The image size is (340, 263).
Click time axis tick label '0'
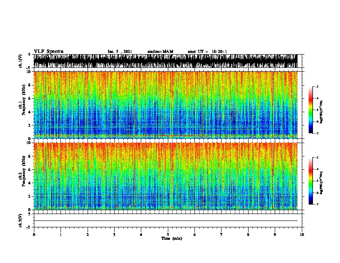pos(34,235)
